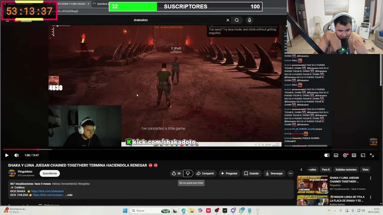Save video with Guardar button
383x215 pixels.
pyautogui.click(x=251, y=173)
